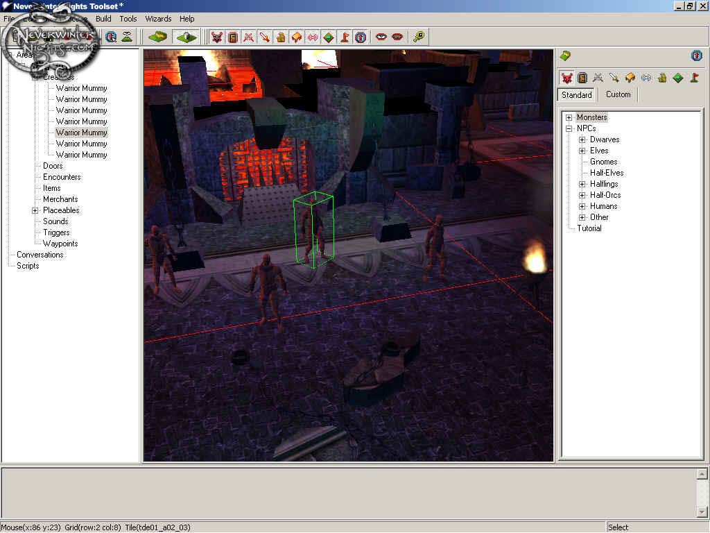Toggle the eye icon in the main toolbar
Image resolution: width=710 pixels, height=533 pixels.
381,37
